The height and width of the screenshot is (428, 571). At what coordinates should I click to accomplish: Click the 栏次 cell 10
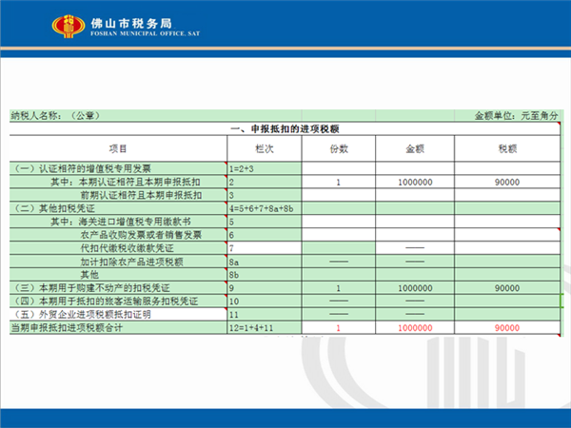tap(265, 301)
